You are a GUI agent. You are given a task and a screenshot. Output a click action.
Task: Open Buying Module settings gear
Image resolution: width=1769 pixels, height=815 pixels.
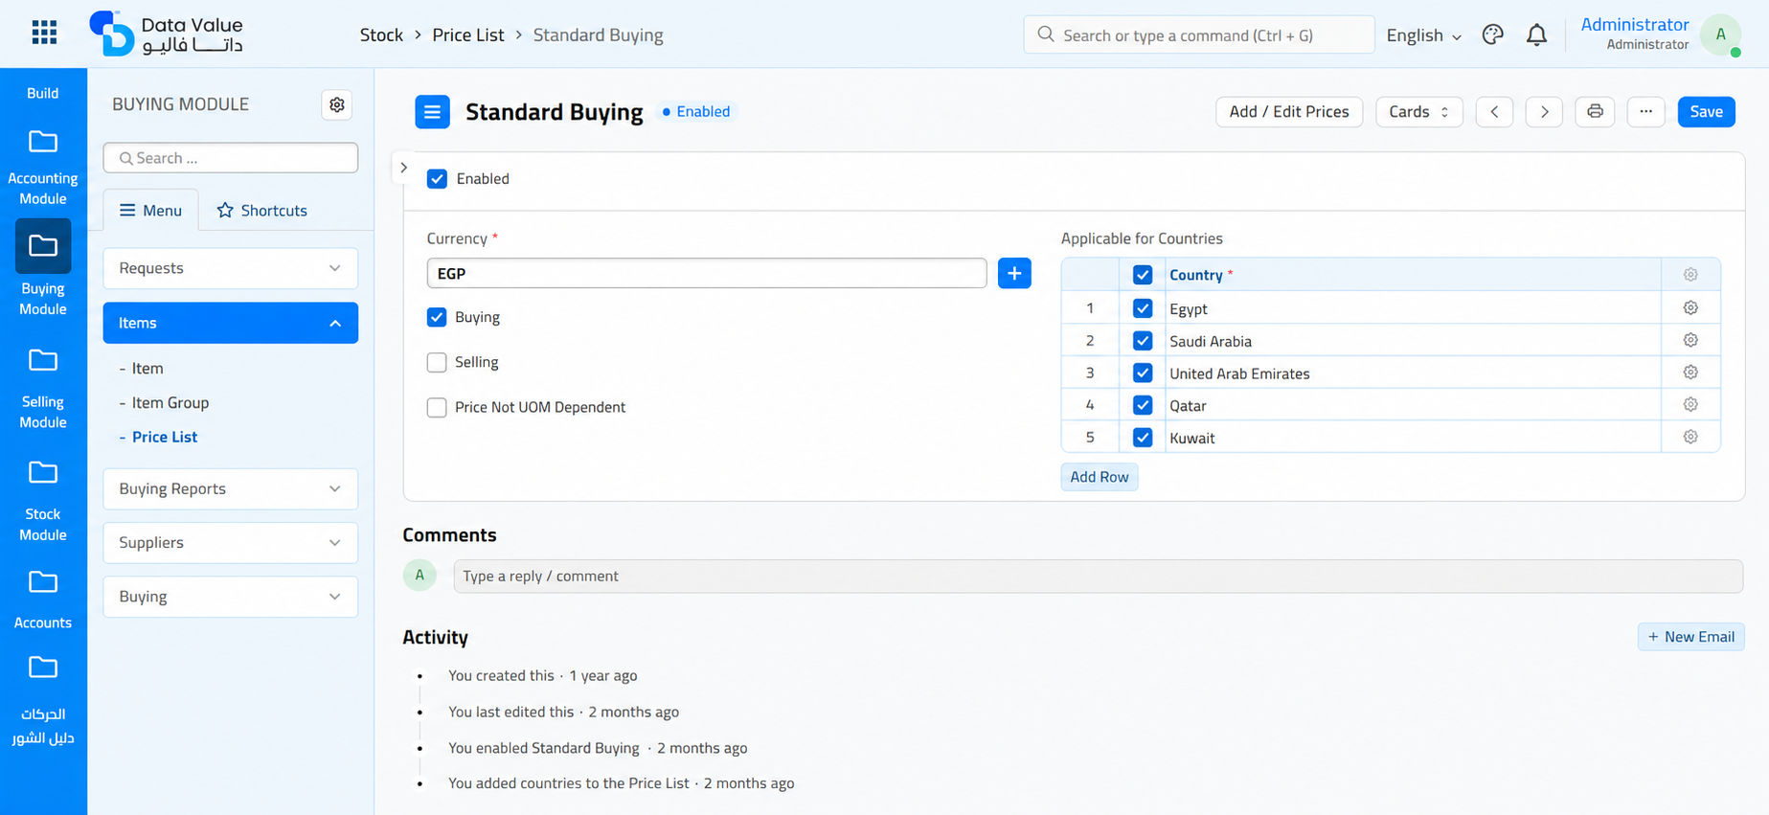pos(337,104)
